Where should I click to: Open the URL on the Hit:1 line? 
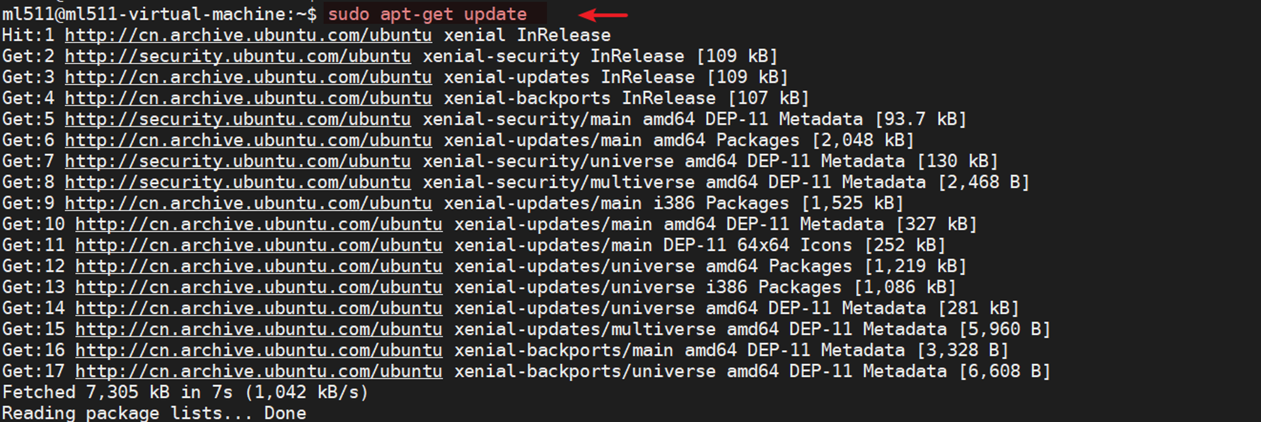tap(248, 35)
